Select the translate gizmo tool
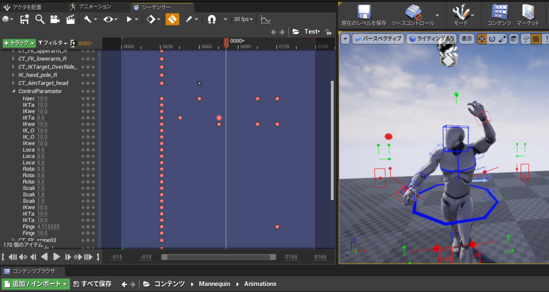The height and width of the screenshot is (292, 549). click(x=482, y=39)
